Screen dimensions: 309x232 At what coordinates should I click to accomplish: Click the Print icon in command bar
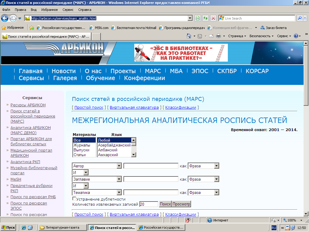click(218, 36)
